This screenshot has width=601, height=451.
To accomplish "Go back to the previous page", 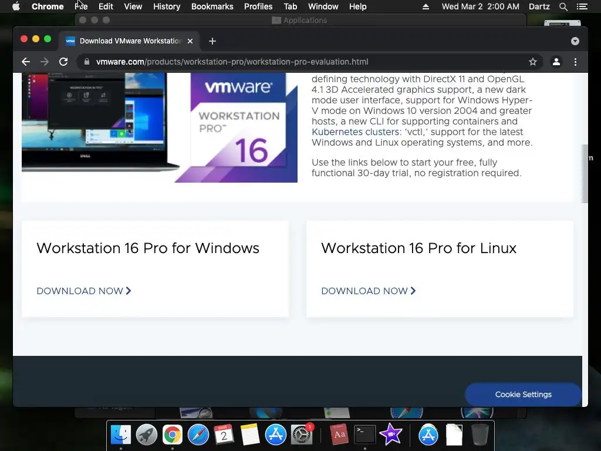I will [x=26, y=62].
